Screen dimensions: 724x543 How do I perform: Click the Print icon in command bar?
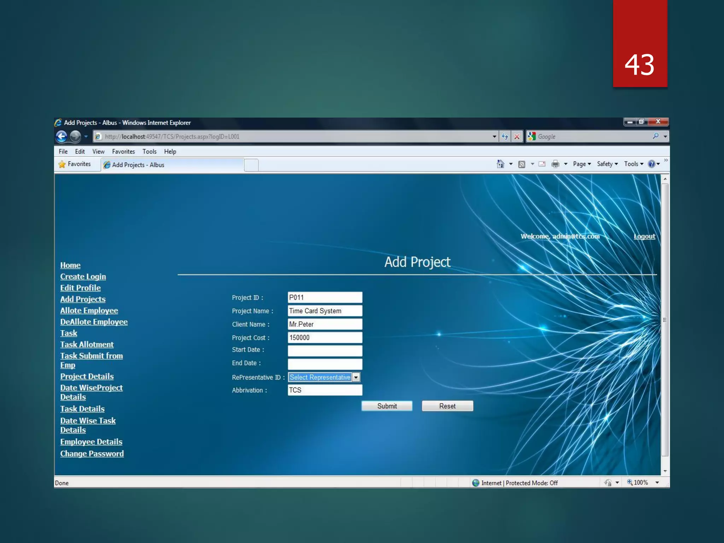(555, 164)
